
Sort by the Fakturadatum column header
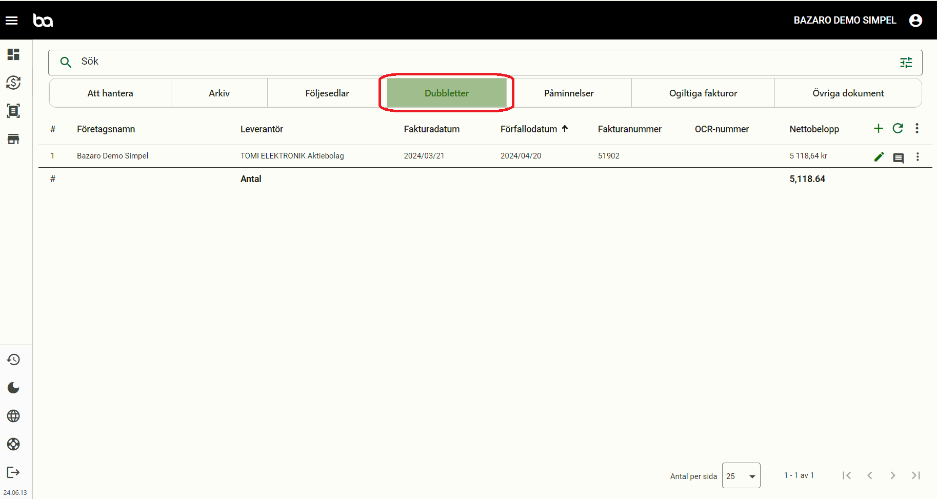[x=432, y=129]
